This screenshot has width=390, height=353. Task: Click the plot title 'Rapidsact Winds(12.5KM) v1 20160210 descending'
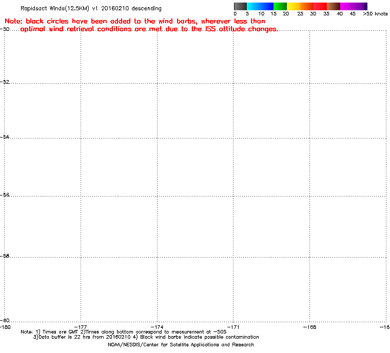(91, 9)
